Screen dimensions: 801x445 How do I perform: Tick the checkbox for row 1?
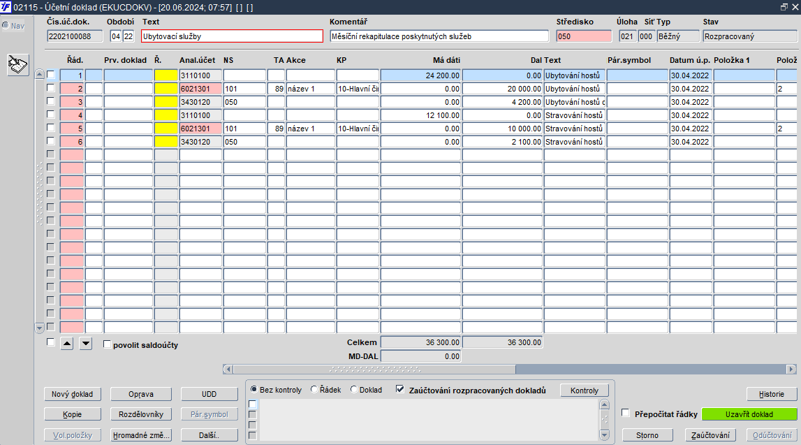point(50,75)
